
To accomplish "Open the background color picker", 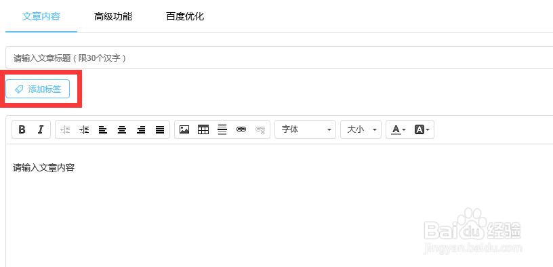I will click(x=422, y=130).
